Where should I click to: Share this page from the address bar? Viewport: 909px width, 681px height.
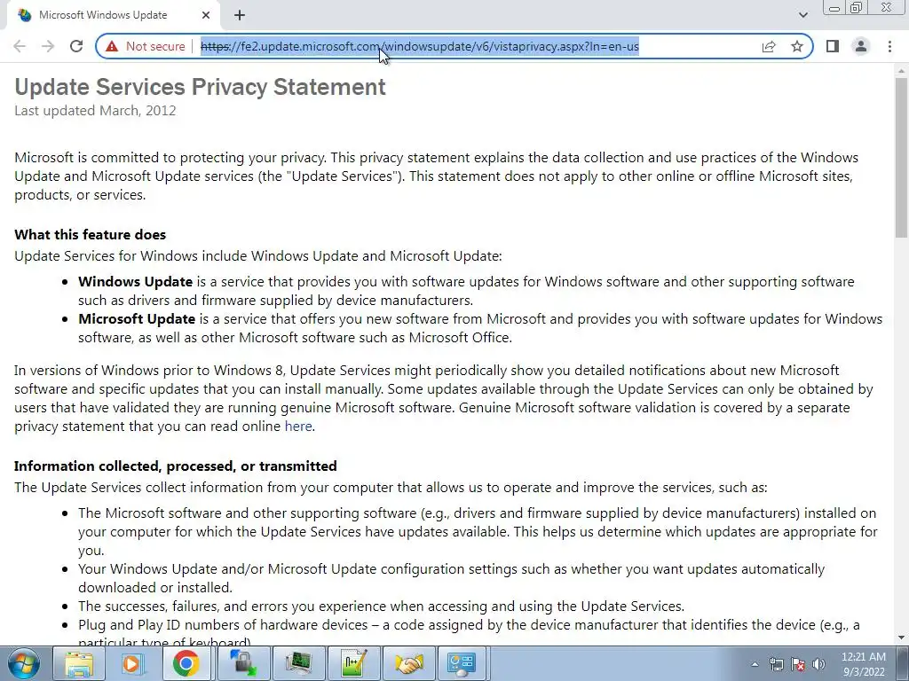769,46
